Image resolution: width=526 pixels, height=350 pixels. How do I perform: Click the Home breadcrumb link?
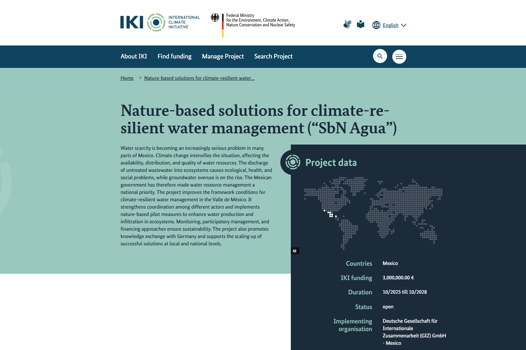click(x=127, y=78)
